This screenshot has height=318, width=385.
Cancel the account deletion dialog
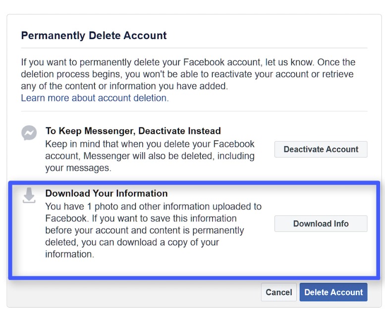tap(278, 292)
